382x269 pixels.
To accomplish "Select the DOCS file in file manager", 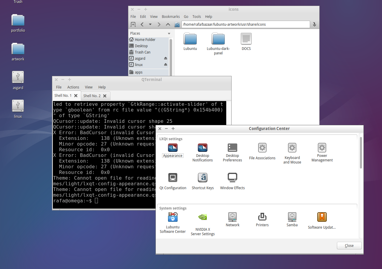I will coord(246,42).
